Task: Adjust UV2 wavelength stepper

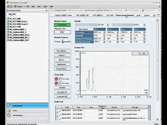Action: pos(118,32)
